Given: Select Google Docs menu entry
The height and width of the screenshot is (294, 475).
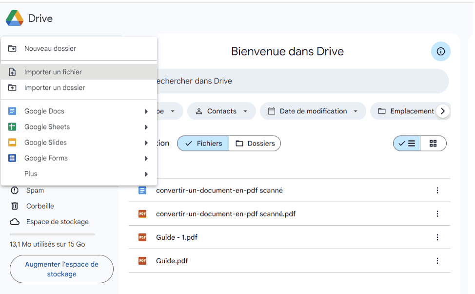Looking at the screenshot, I should click(x=79, y=111).
